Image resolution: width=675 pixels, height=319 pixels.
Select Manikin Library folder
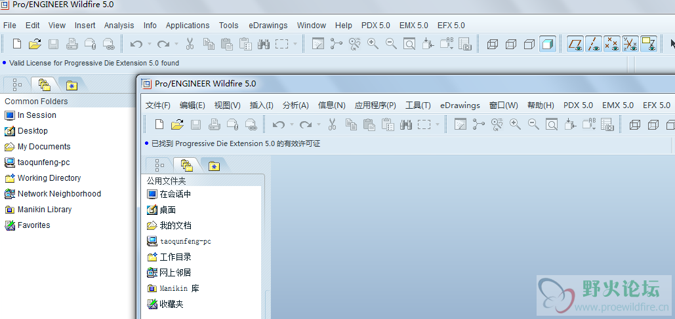[x=38, y=210]
